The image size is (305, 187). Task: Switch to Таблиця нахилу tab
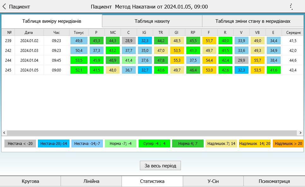(x=152, y=21)
